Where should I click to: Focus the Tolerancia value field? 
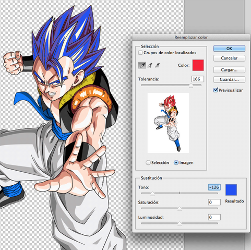(198, 79)
